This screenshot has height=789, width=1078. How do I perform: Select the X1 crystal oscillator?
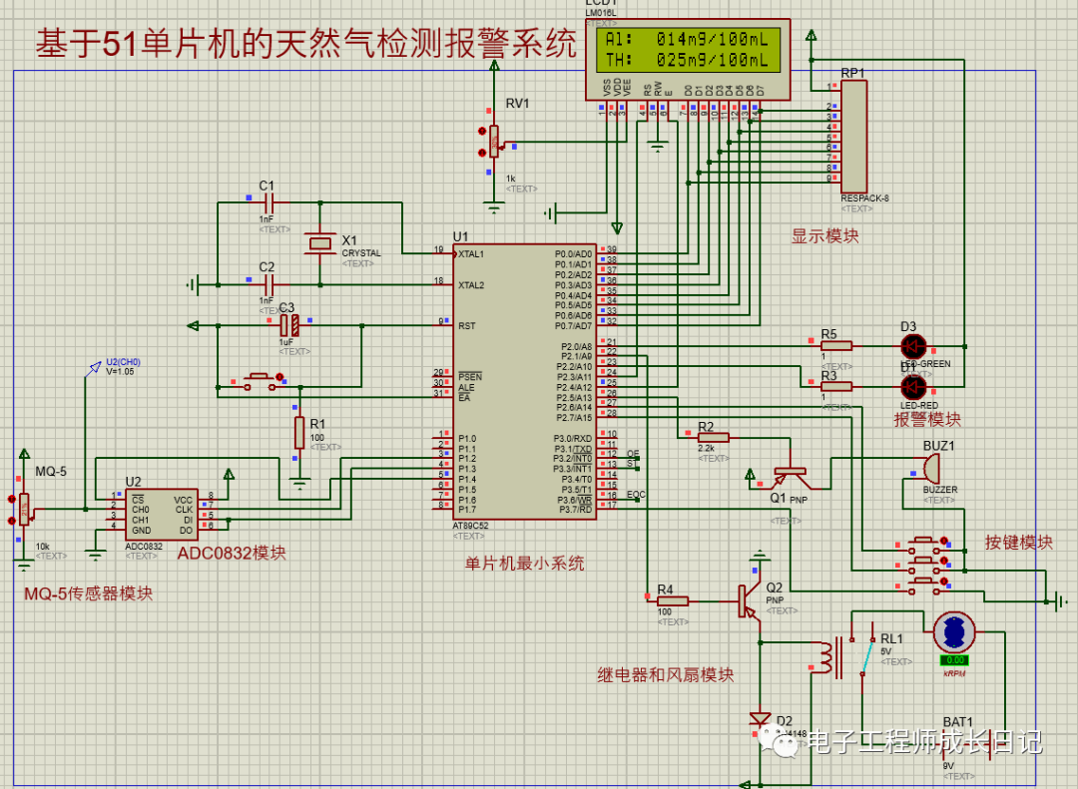coord(320,243)
